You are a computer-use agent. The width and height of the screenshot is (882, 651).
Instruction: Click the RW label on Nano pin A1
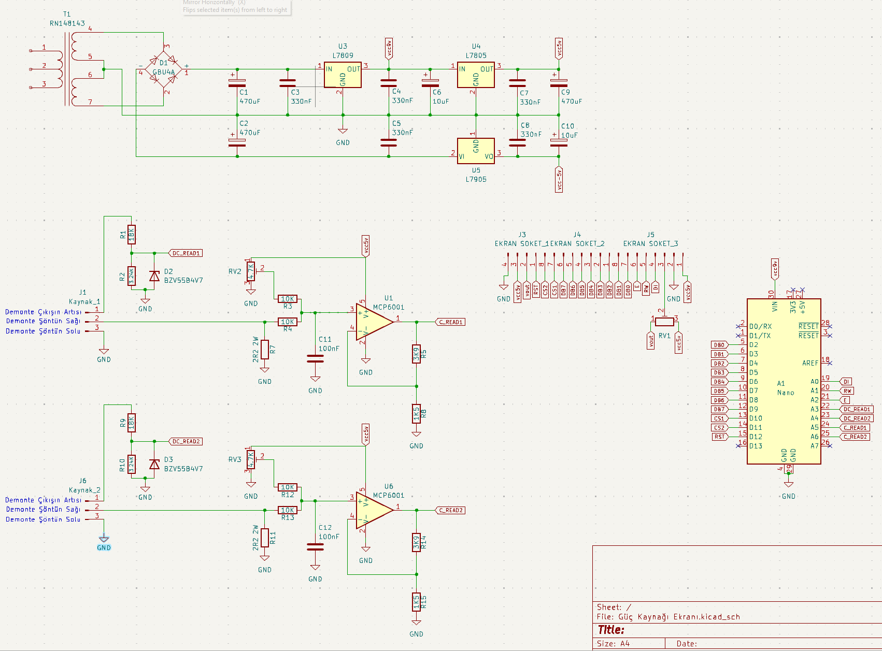click(x=847, y=391)
